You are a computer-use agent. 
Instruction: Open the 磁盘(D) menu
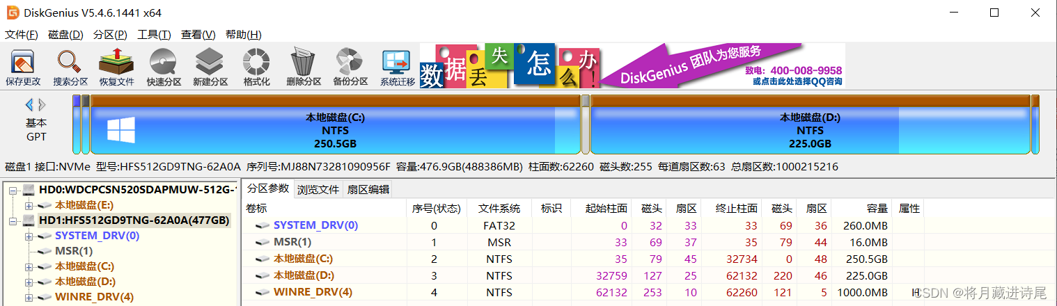click(65, 35)
